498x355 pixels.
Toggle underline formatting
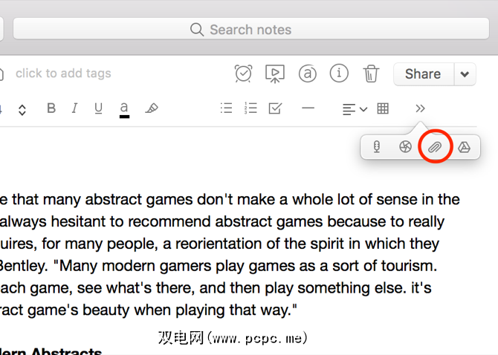tap(98, 108)
